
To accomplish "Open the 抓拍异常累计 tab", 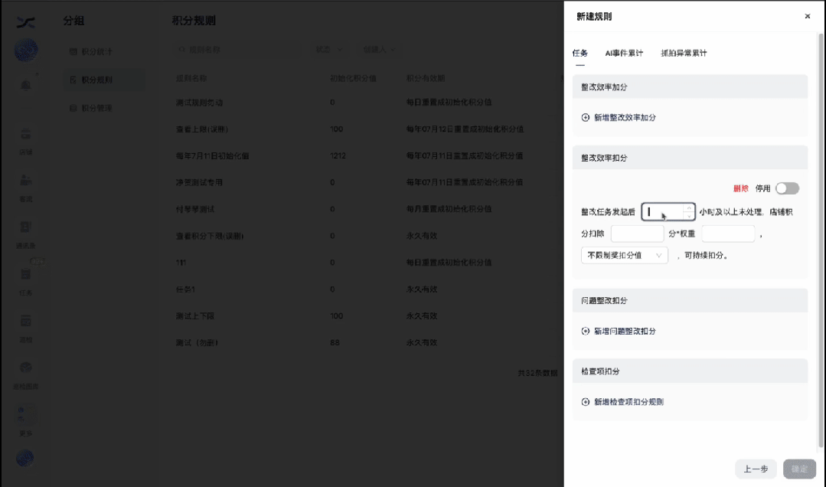I will [684, 53].
